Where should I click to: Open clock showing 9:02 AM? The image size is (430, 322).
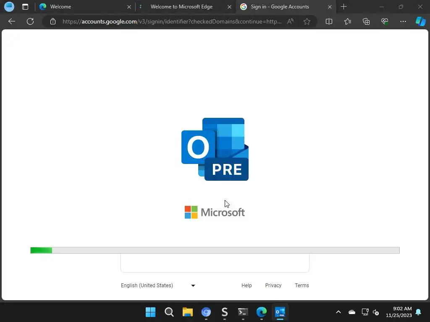(x=399, y=312)
